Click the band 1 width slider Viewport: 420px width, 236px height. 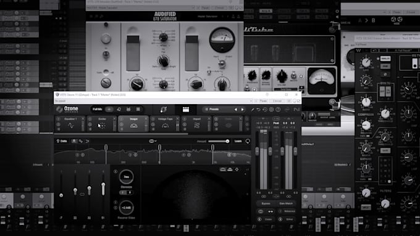(x=61, y=195)
